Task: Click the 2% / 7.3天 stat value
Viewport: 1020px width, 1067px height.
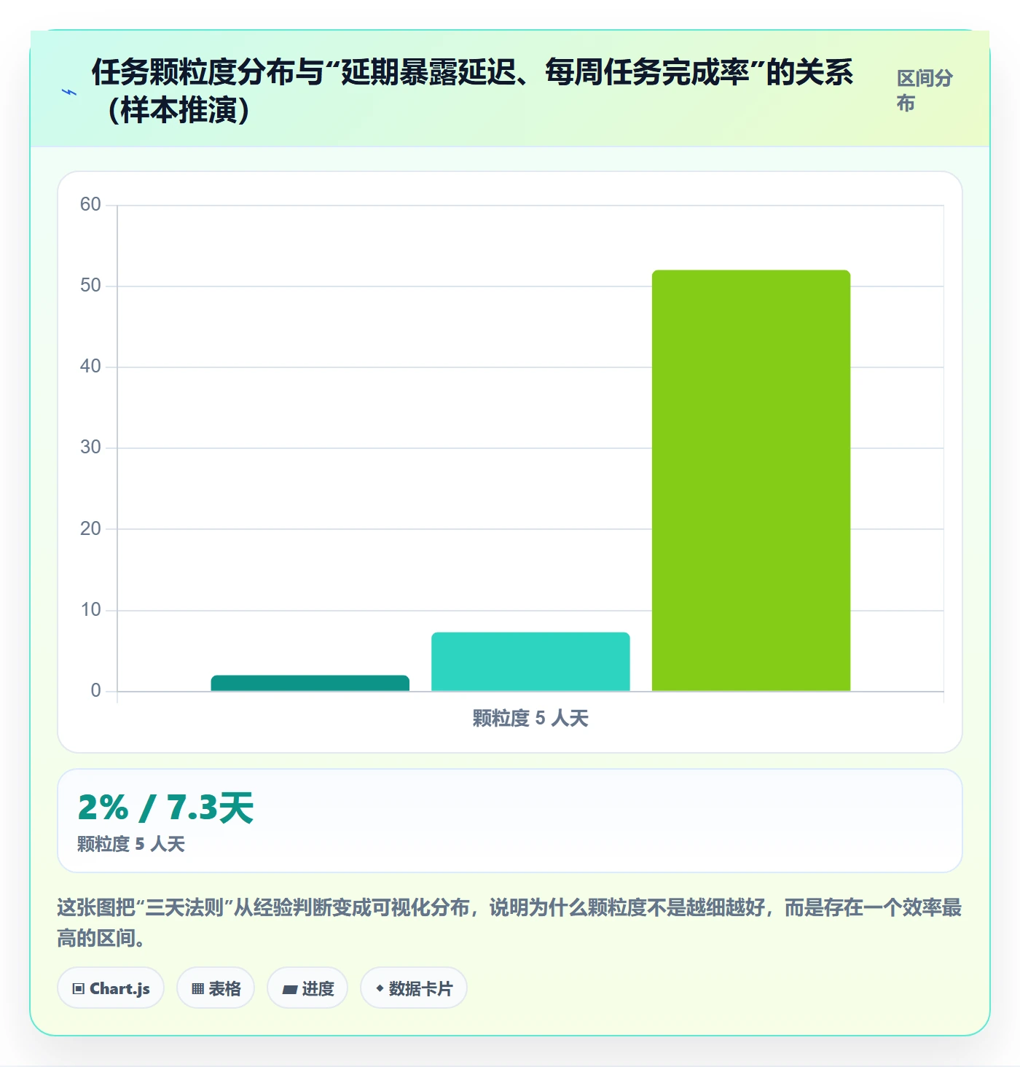Action: (166, 808)
